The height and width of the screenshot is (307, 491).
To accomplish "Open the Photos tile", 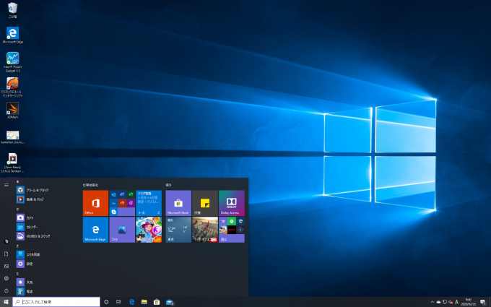I will click(122, 230).
